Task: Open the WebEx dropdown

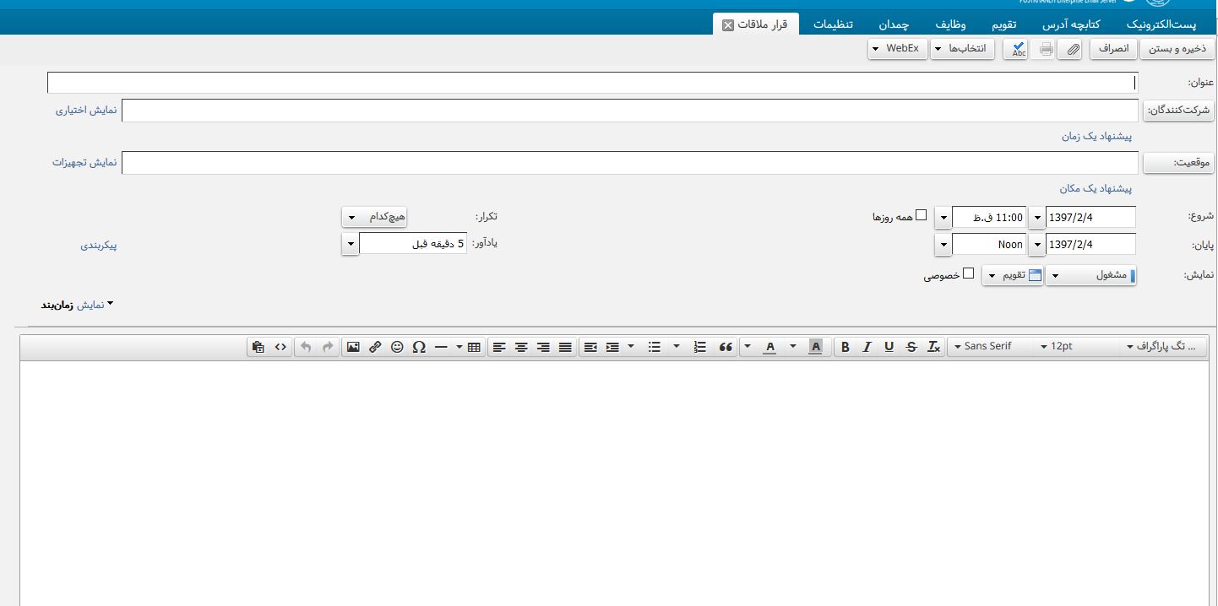Action: [x=897, y=49]
